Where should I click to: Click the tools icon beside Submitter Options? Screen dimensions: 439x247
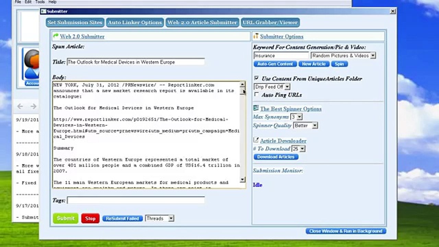click(x=256, y=36)
